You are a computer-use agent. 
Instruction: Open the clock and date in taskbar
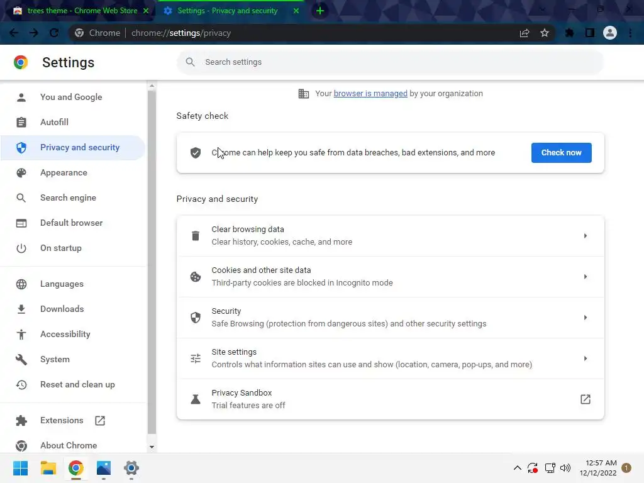pyautogui.click(x=598, y=468)
